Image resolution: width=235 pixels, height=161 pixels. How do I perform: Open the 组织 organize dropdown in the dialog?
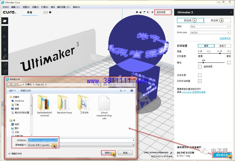point(12,90)
